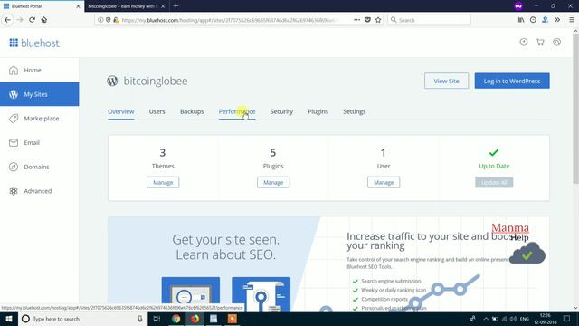The width and height of the screenshot is (579, 326).
Task: Open Firefox from the taskbar
Action: pos(195,319)
